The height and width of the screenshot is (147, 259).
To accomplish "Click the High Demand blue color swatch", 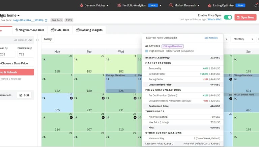I will coord(146,51).
